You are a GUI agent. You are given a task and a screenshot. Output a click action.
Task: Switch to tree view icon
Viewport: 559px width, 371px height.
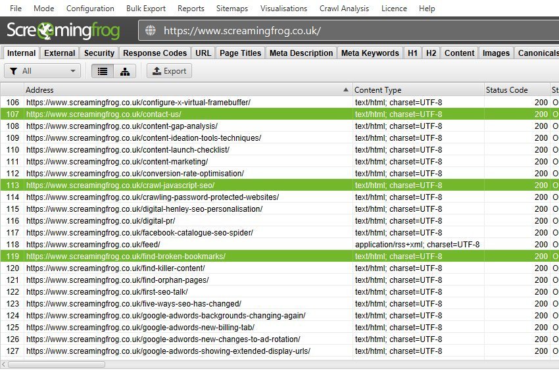(125, 71)
